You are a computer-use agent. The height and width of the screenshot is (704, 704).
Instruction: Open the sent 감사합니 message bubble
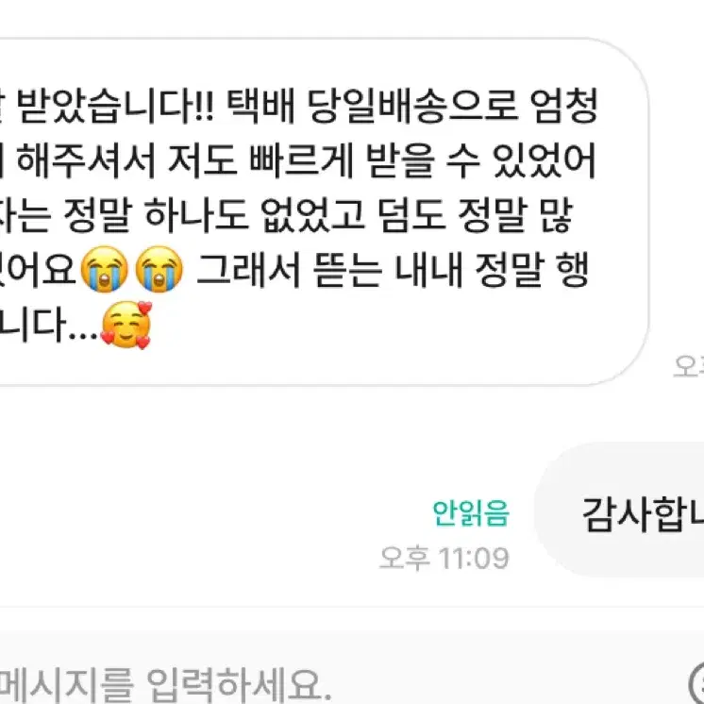[x=620, y=510]
